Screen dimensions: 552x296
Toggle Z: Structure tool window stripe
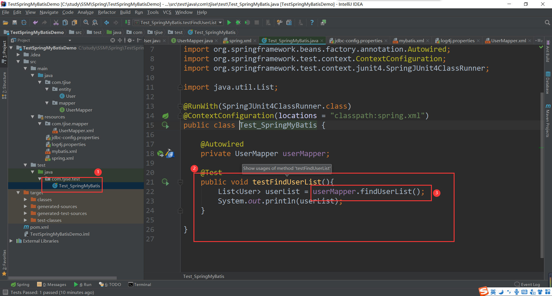4,85
